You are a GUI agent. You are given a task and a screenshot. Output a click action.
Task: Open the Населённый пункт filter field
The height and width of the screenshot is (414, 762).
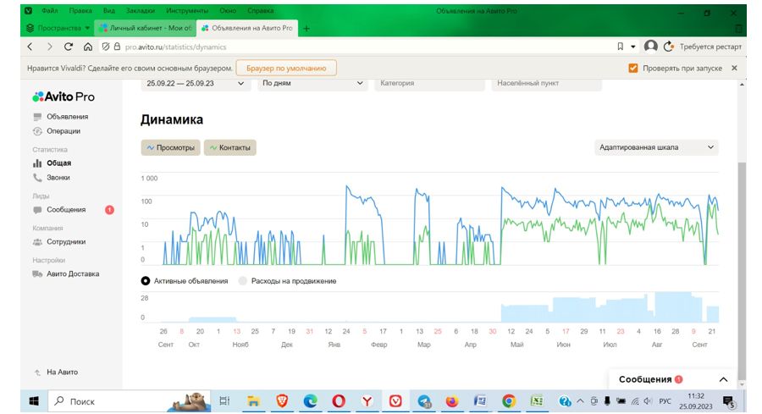(x=547, y=84)
